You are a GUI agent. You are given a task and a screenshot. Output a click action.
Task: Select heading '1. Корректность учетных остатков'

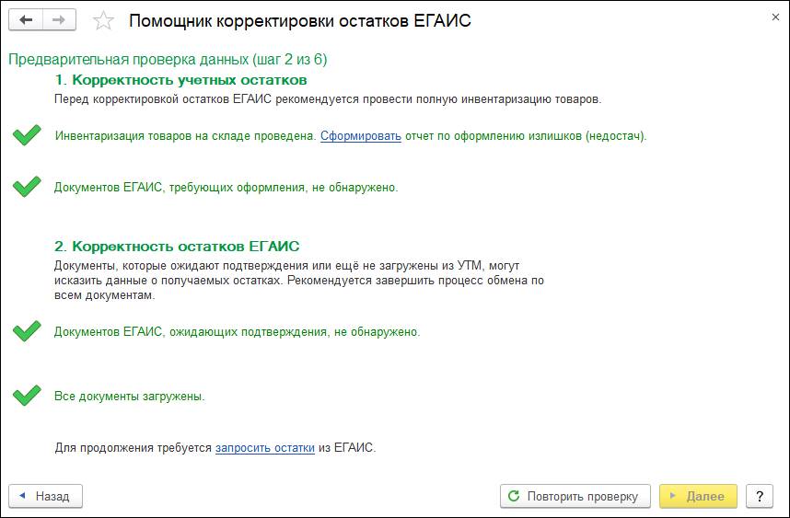[180, 80]
